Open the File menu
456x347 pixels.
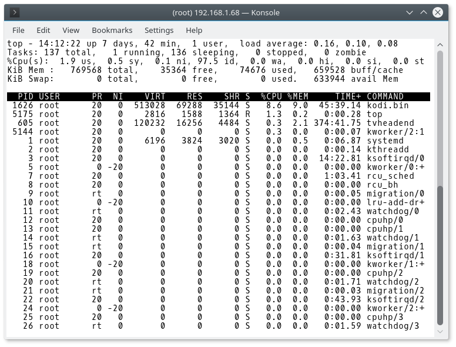(x=18, y=30)
